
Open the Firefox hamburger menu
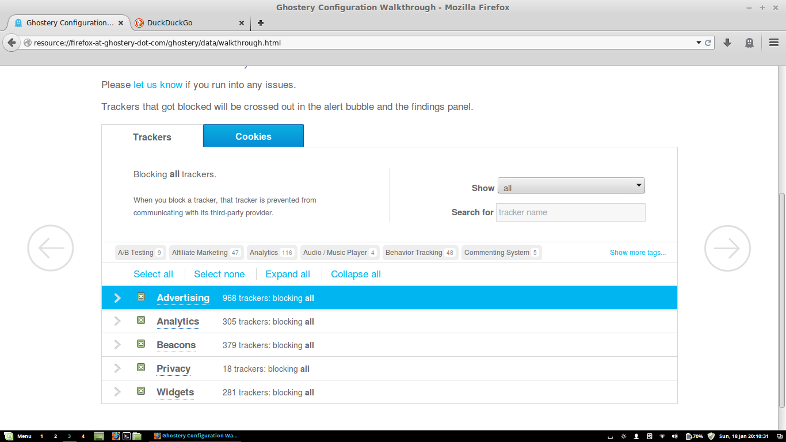pyautogui.click(x=774, y=42)
